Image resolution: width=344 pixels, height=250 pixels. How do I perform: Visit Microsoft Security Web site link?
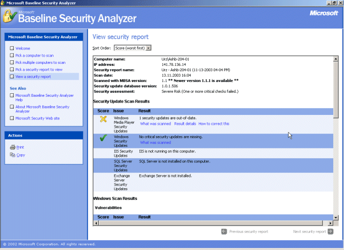click(37, 118)
